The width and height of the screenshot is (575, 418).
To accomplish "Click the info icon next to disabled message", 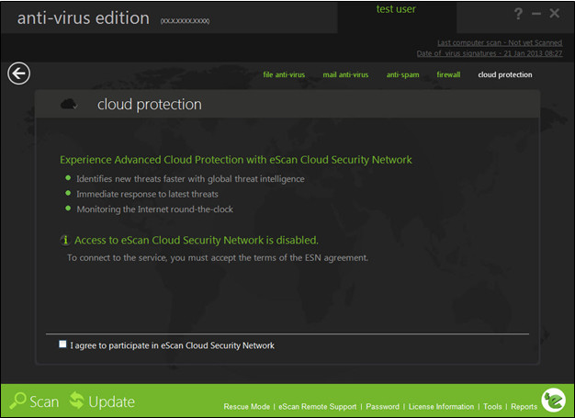I will (65, 240).
